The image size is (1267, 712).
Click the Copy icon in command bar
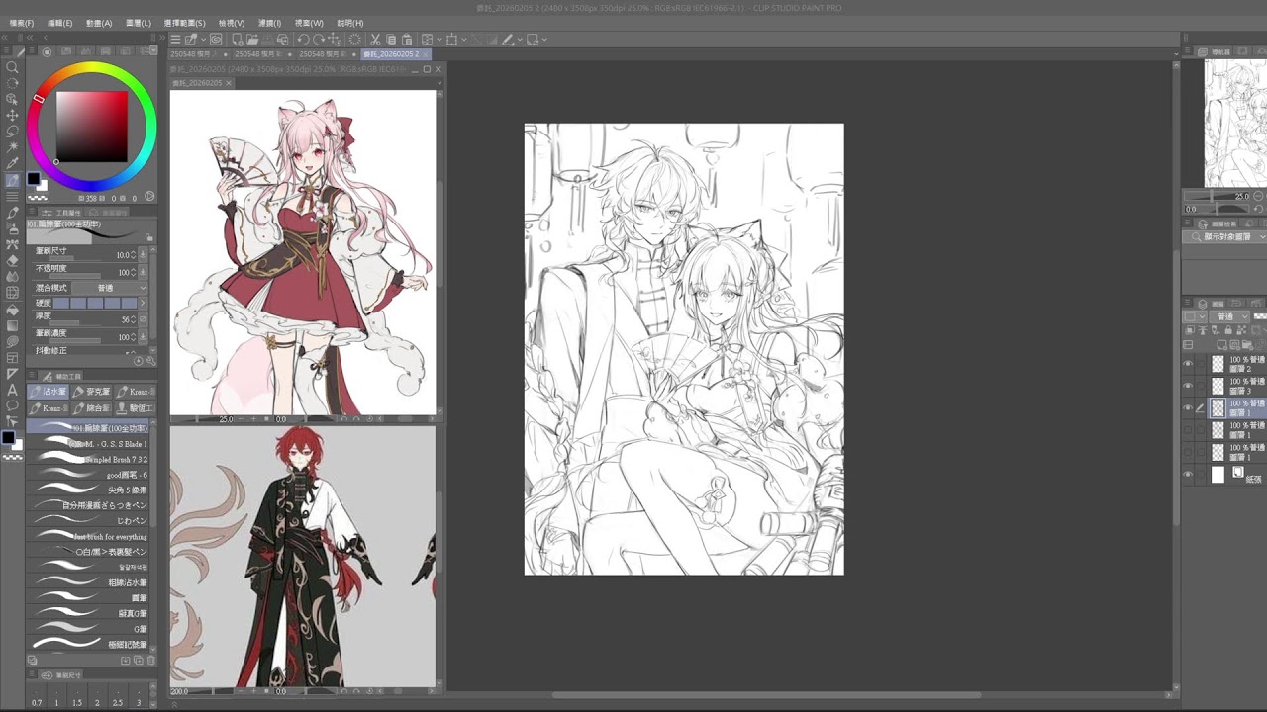click(x=391, y=40)
